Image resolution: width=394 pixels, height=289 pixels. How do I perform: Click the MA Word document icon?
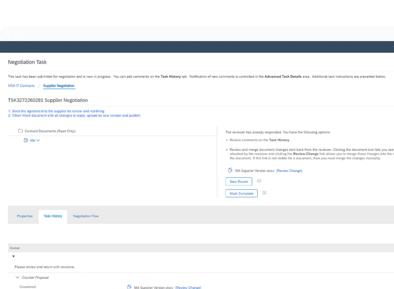tap(26, 140)
